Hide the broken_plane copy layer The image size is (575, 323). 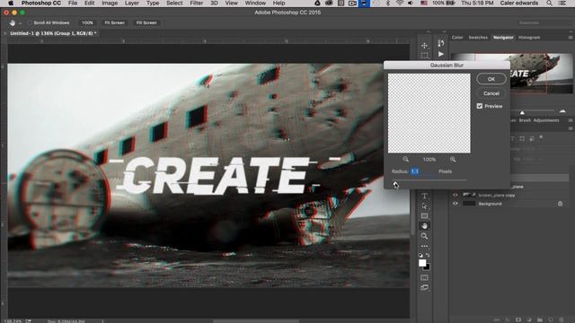456,195
